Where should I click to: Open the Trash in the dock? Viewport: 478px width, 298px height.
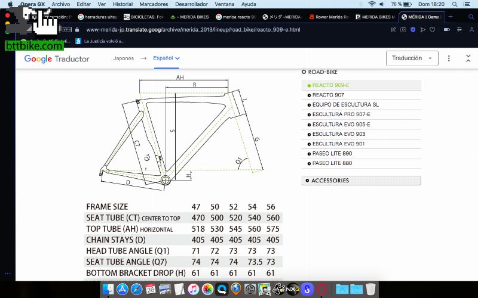(370, 290)
